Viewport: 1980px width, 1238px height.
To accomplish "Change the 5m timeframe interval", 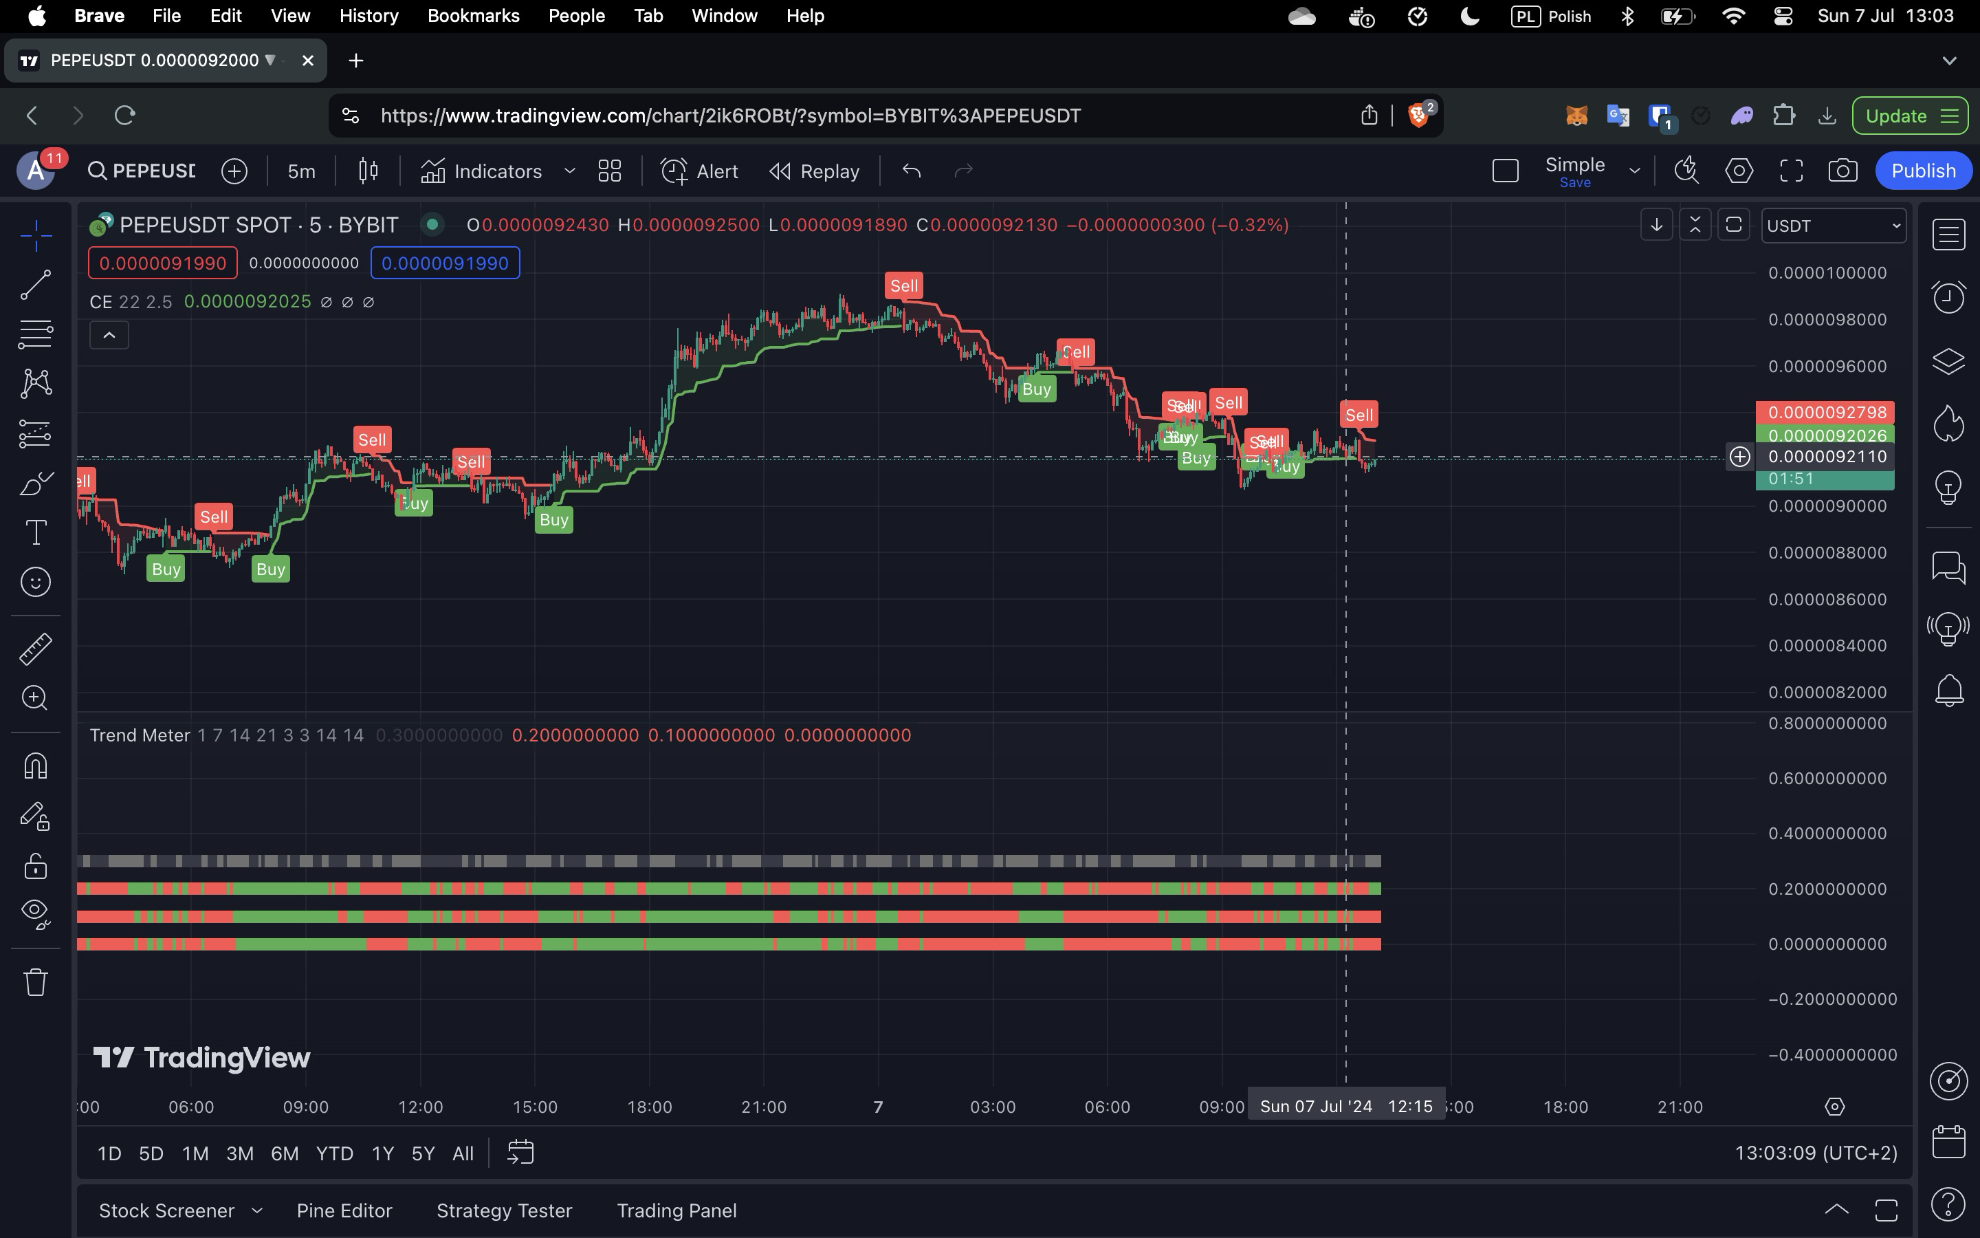I will click(x=301, y=171).
